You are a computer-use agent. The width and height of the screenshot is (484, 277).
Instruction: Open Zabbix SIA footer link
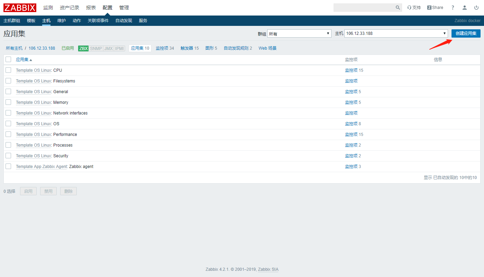click(x=268, y=269)
